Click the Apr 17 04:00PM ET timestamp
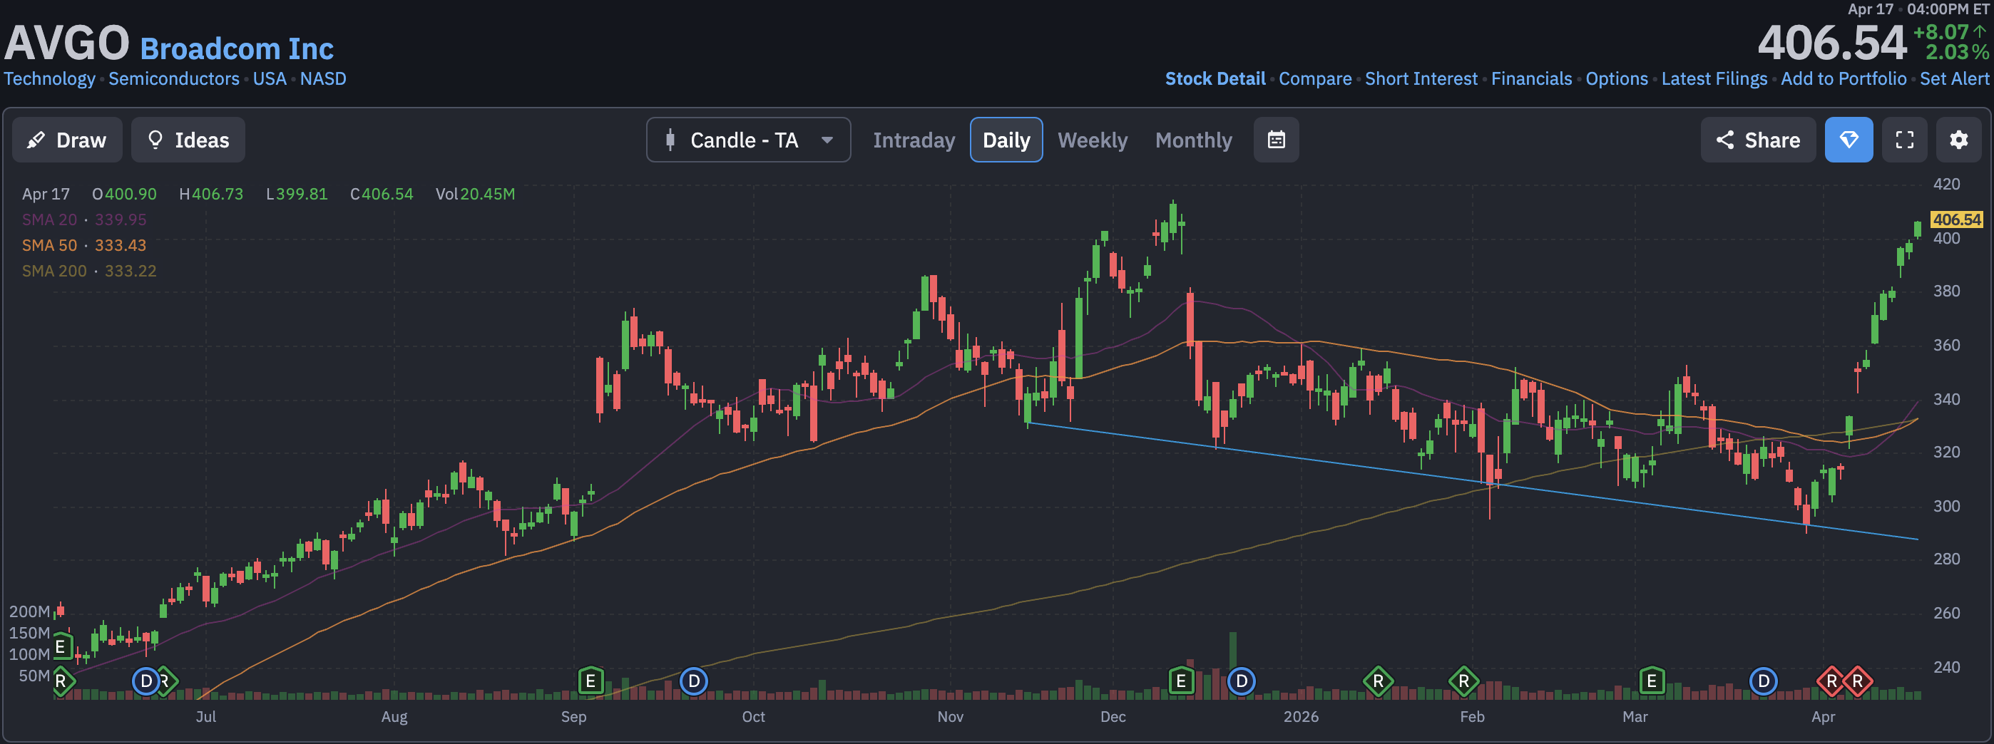 [x=1918, y=9]
